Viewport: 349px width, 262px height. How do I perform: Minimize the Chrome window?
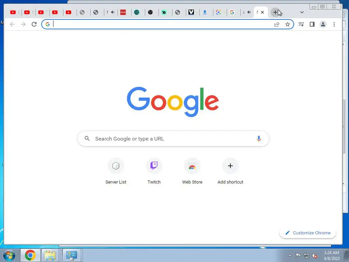pos(314,7)
